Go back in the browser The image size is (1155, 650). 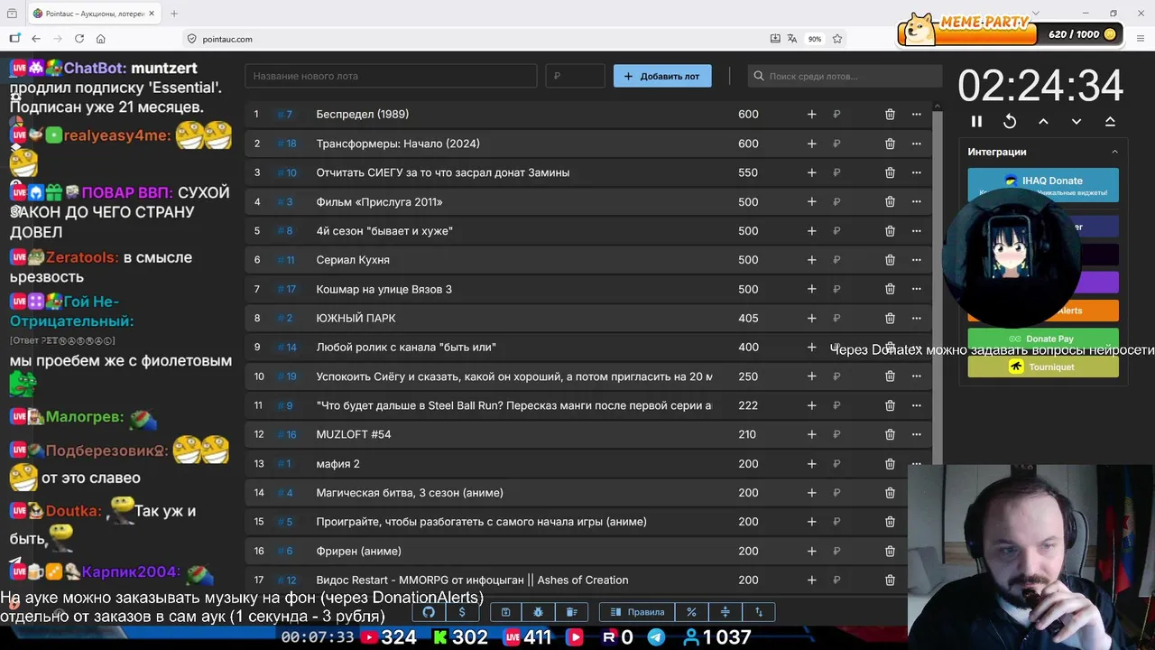36,39
